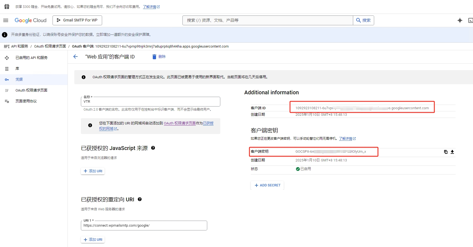The width and height of the screenshot is (473, 247).
Task: Open 库 in the sidebar
Action: (34, 68)
